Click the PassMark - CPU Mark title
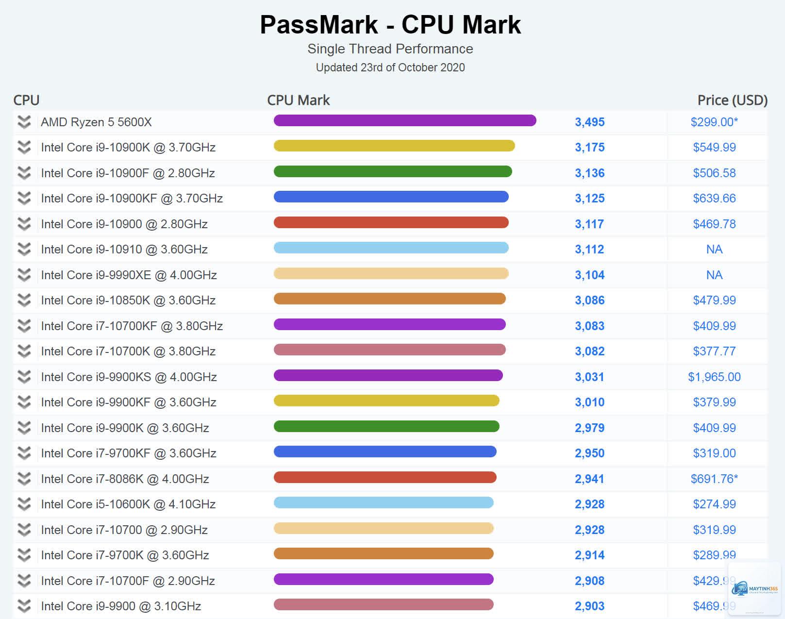Image resolution: width=785 pixels, height=619 pixels. coord(390,24)
